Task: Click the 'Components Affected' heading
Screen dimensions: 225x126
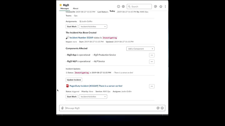Action: point(77,48)
